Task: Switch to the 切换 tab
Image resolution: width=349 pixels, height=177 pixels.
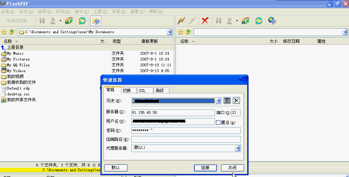Action: [x=129, y=90]
